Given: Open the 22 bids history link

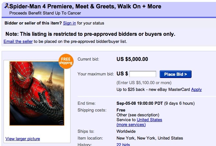Looking at the screenshot, I should pyautogui.click(x=123, y=144).
